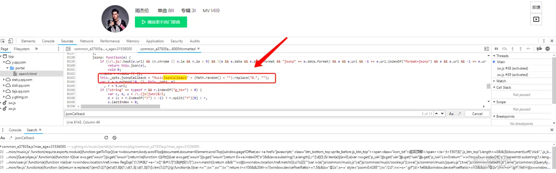Screen dimensions: 556x173
Task: Toggle the device toolbar icon
Action: [10, 41]
